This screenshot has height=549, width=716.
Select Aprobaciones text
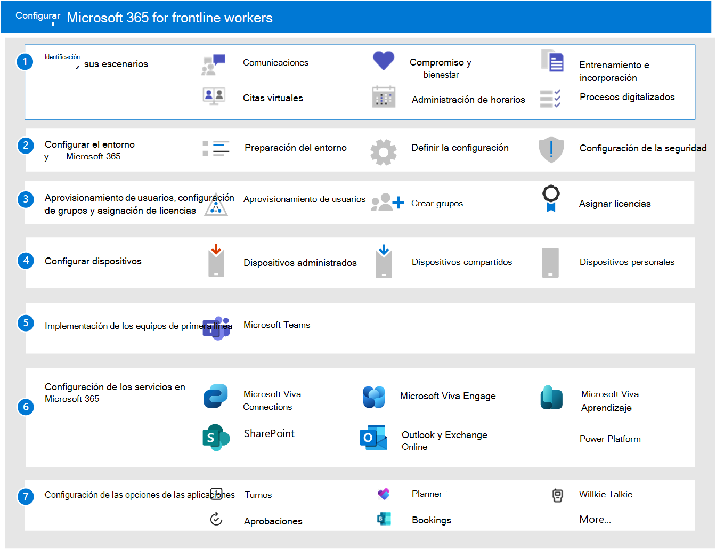coord(273,521)
